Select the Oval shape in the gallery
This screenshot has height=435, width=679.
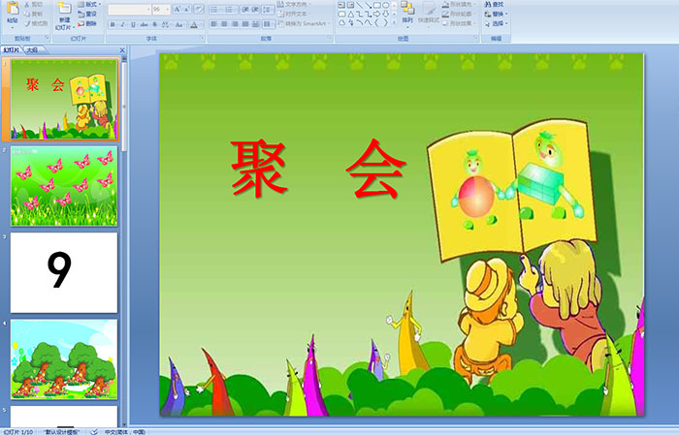pos(385,5)
